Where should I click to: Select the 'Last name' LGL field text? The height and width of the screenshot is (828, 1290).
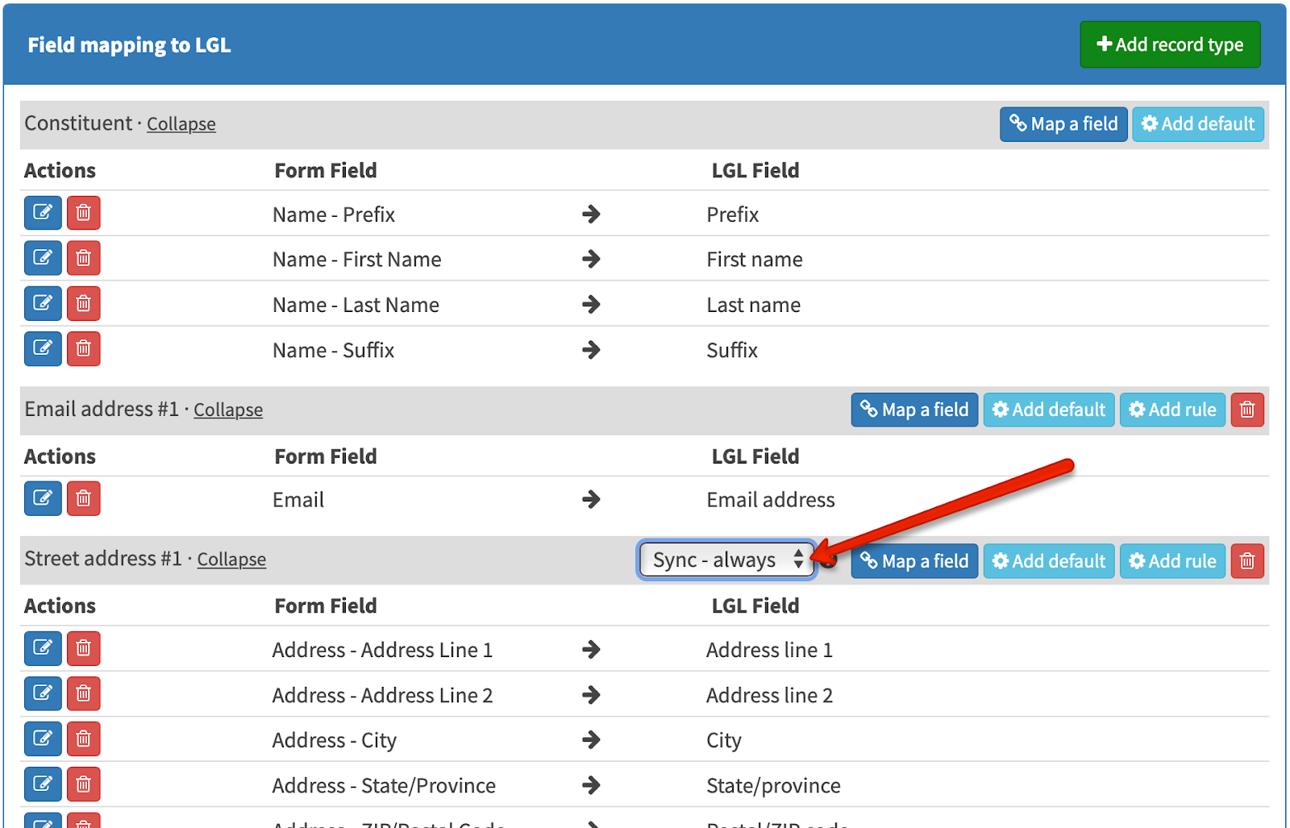coord(754,305)
